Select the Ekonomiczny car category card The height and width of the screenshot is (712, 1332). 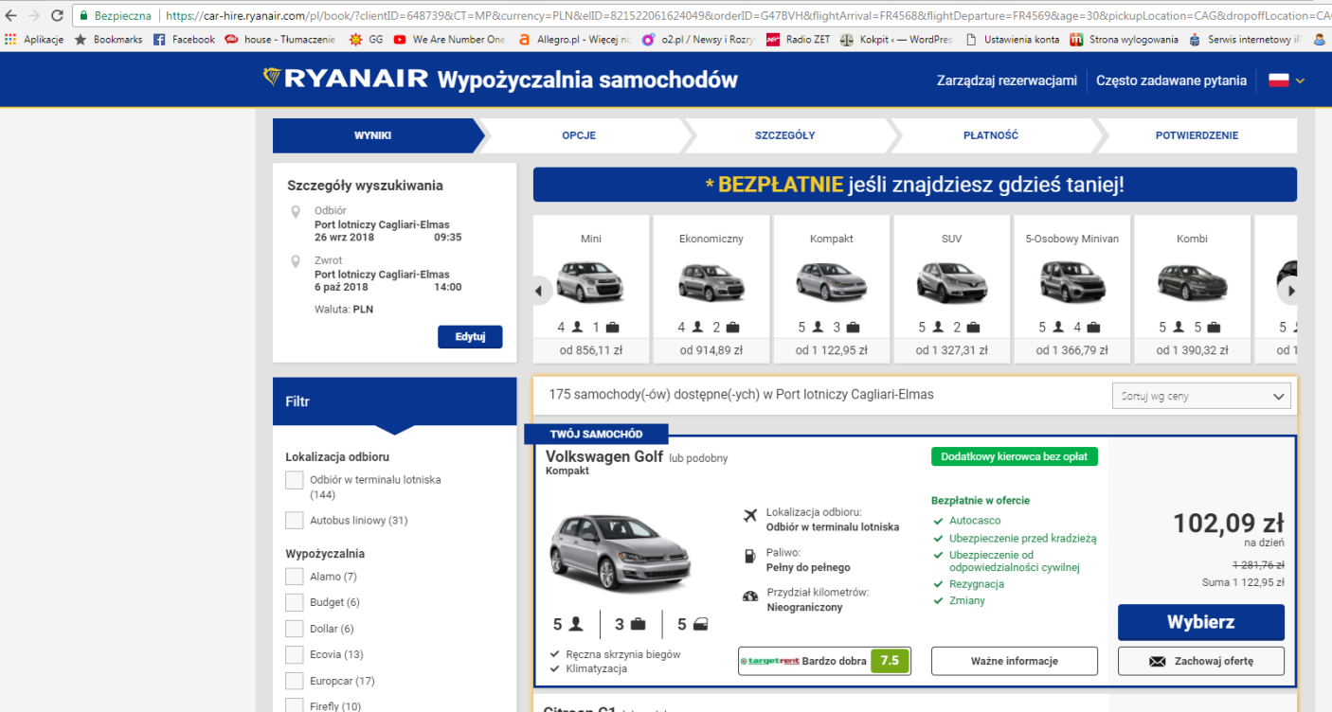pos(711,289)
